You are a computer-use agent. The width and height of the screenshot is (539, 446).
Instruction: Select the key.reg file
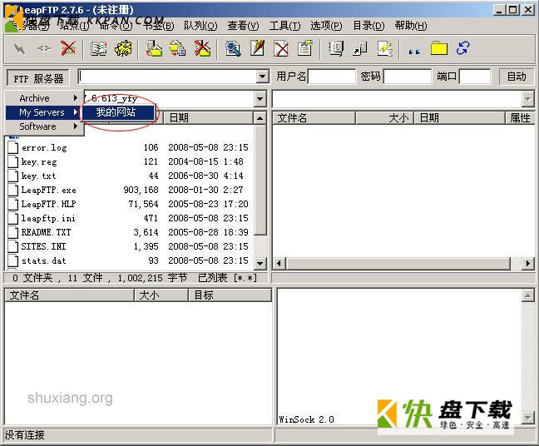pos(39,162)
